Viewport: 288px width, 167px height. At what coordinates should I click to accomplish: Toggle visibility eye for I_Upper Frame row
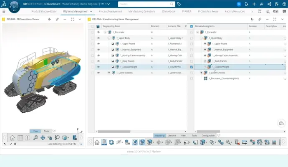pyautogui.click(x=98, y=44)
